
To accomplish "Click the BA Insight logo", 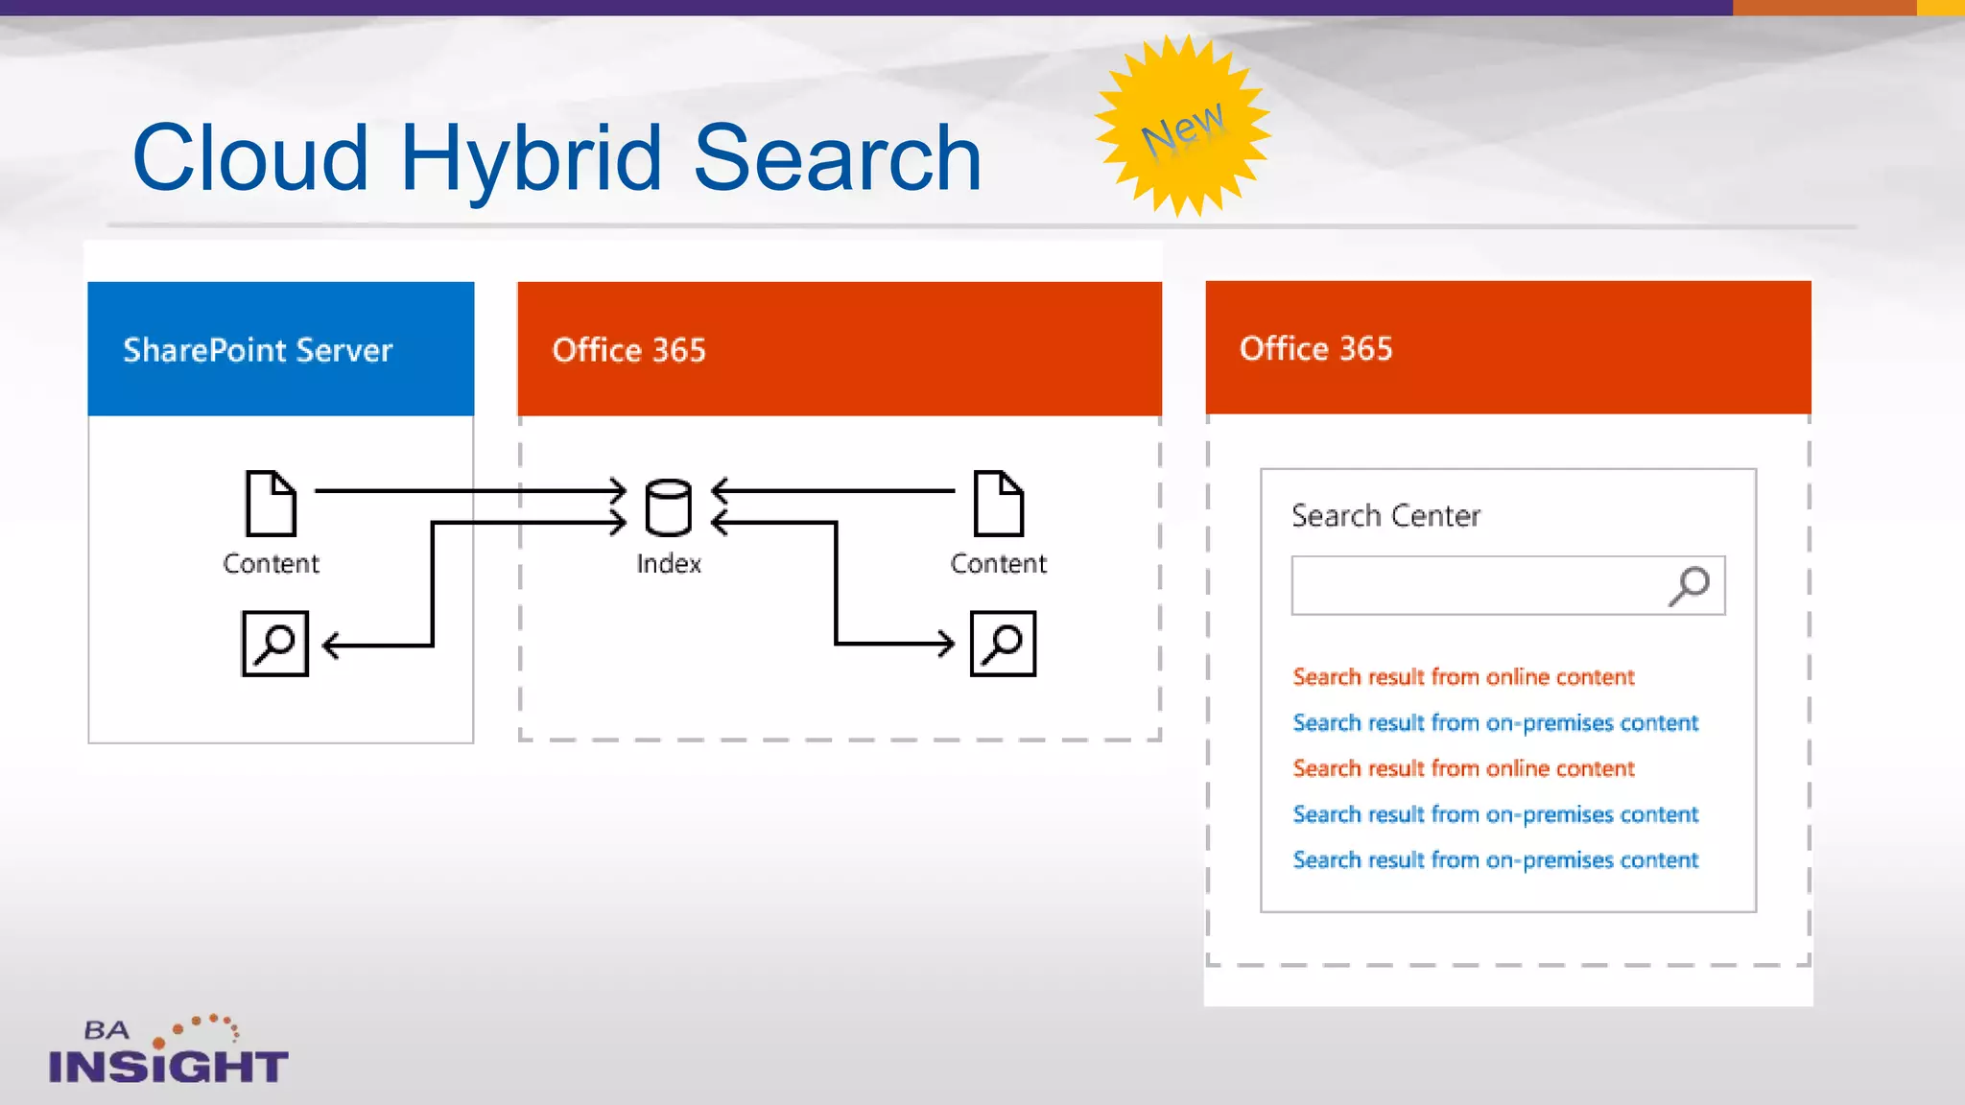I will tap(168, 1050).
